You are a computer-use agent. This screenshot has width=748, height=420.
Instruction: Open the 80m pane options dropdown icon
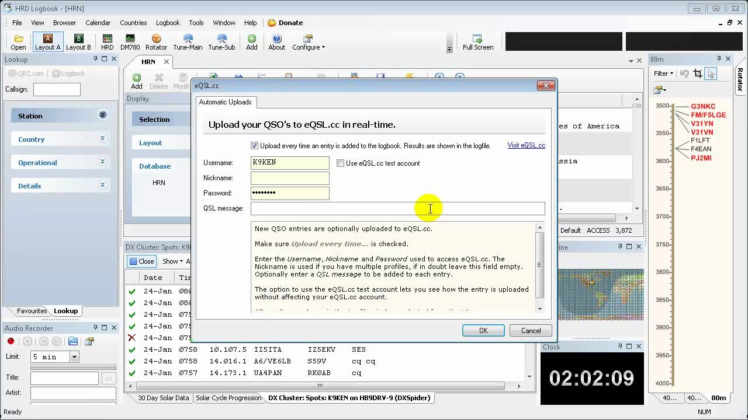tap(660, 89)
